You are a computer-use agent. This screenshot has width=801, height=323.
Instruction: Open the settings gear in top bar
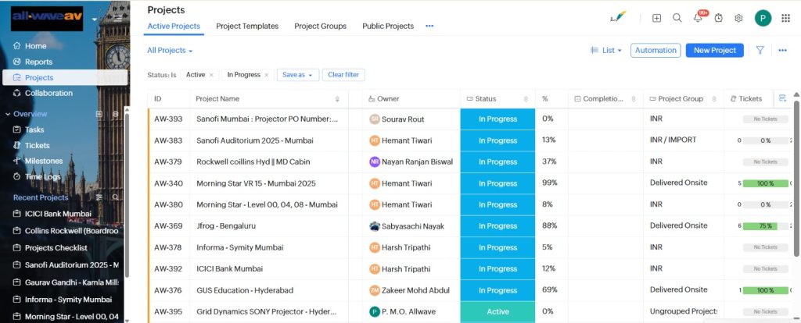click(738, 18)
